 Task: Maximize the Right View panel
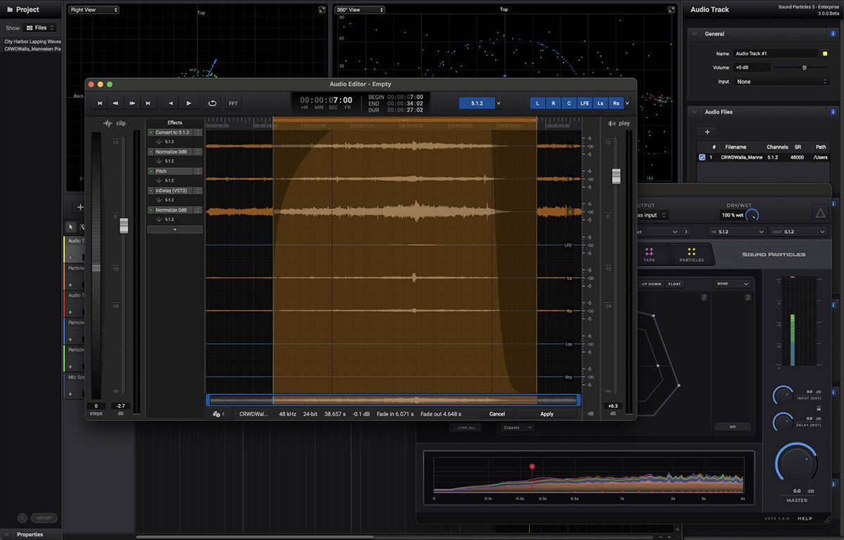(322, 10)
